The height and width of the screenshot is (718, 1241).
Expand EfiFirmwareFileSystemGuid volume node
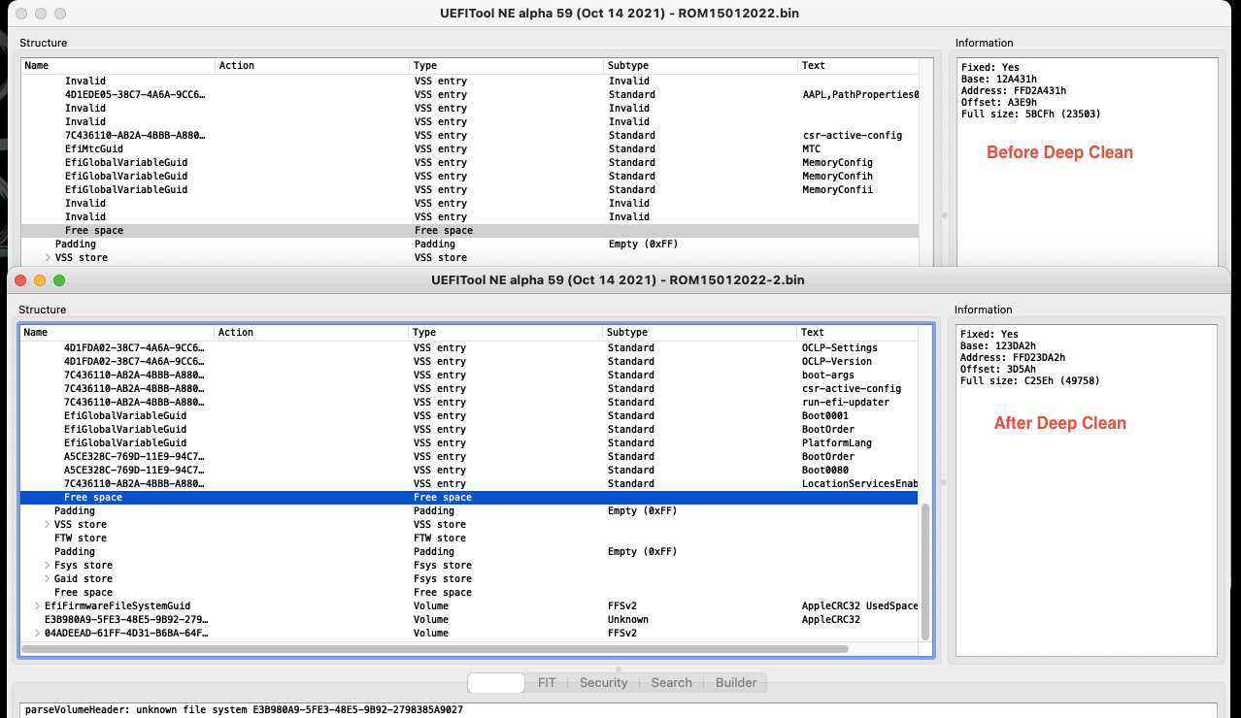(x=37, y=606)
